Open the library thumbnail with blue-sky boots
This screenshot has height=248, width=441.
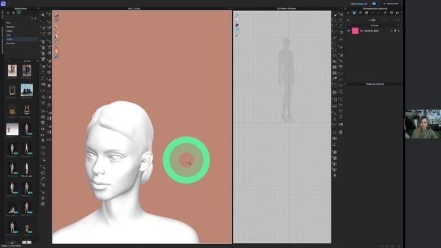pyautogui.click(x=27, y=90)
